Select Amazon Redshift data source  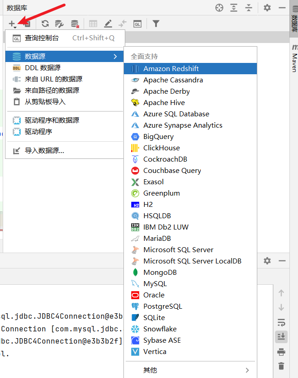pos(190,69)
